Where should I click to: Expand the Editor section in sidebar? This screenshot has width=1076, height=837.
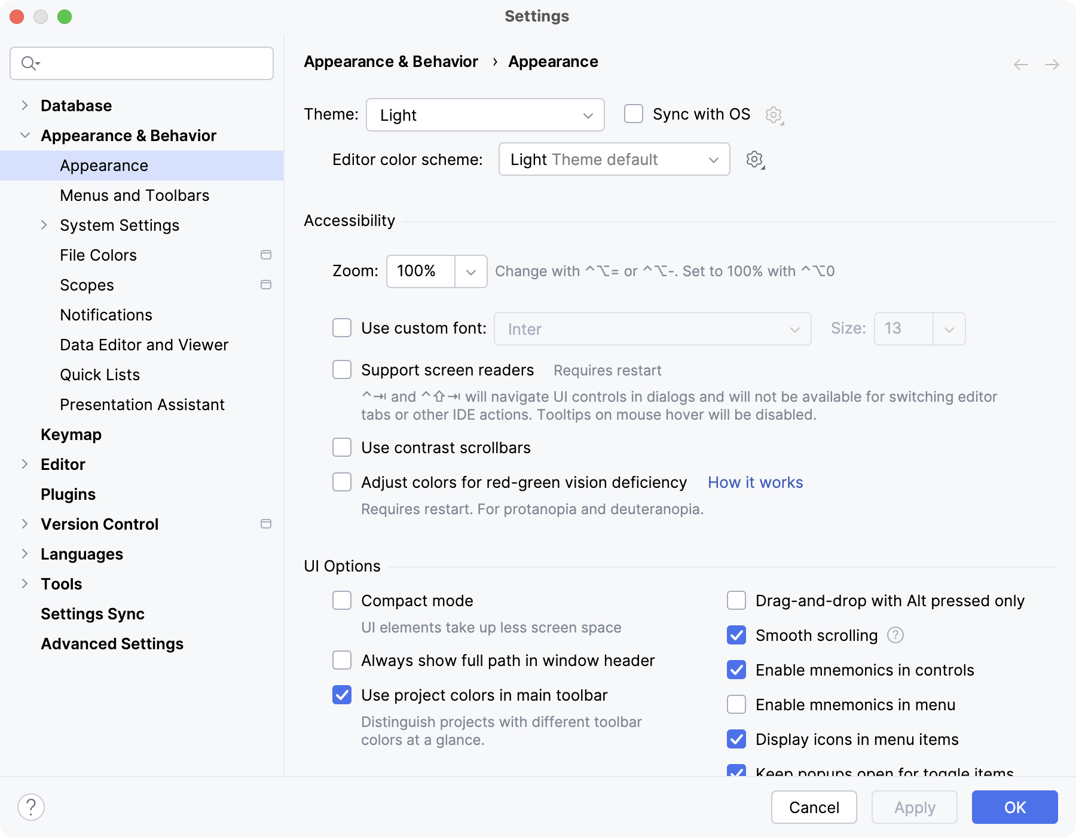pos(25,464)
